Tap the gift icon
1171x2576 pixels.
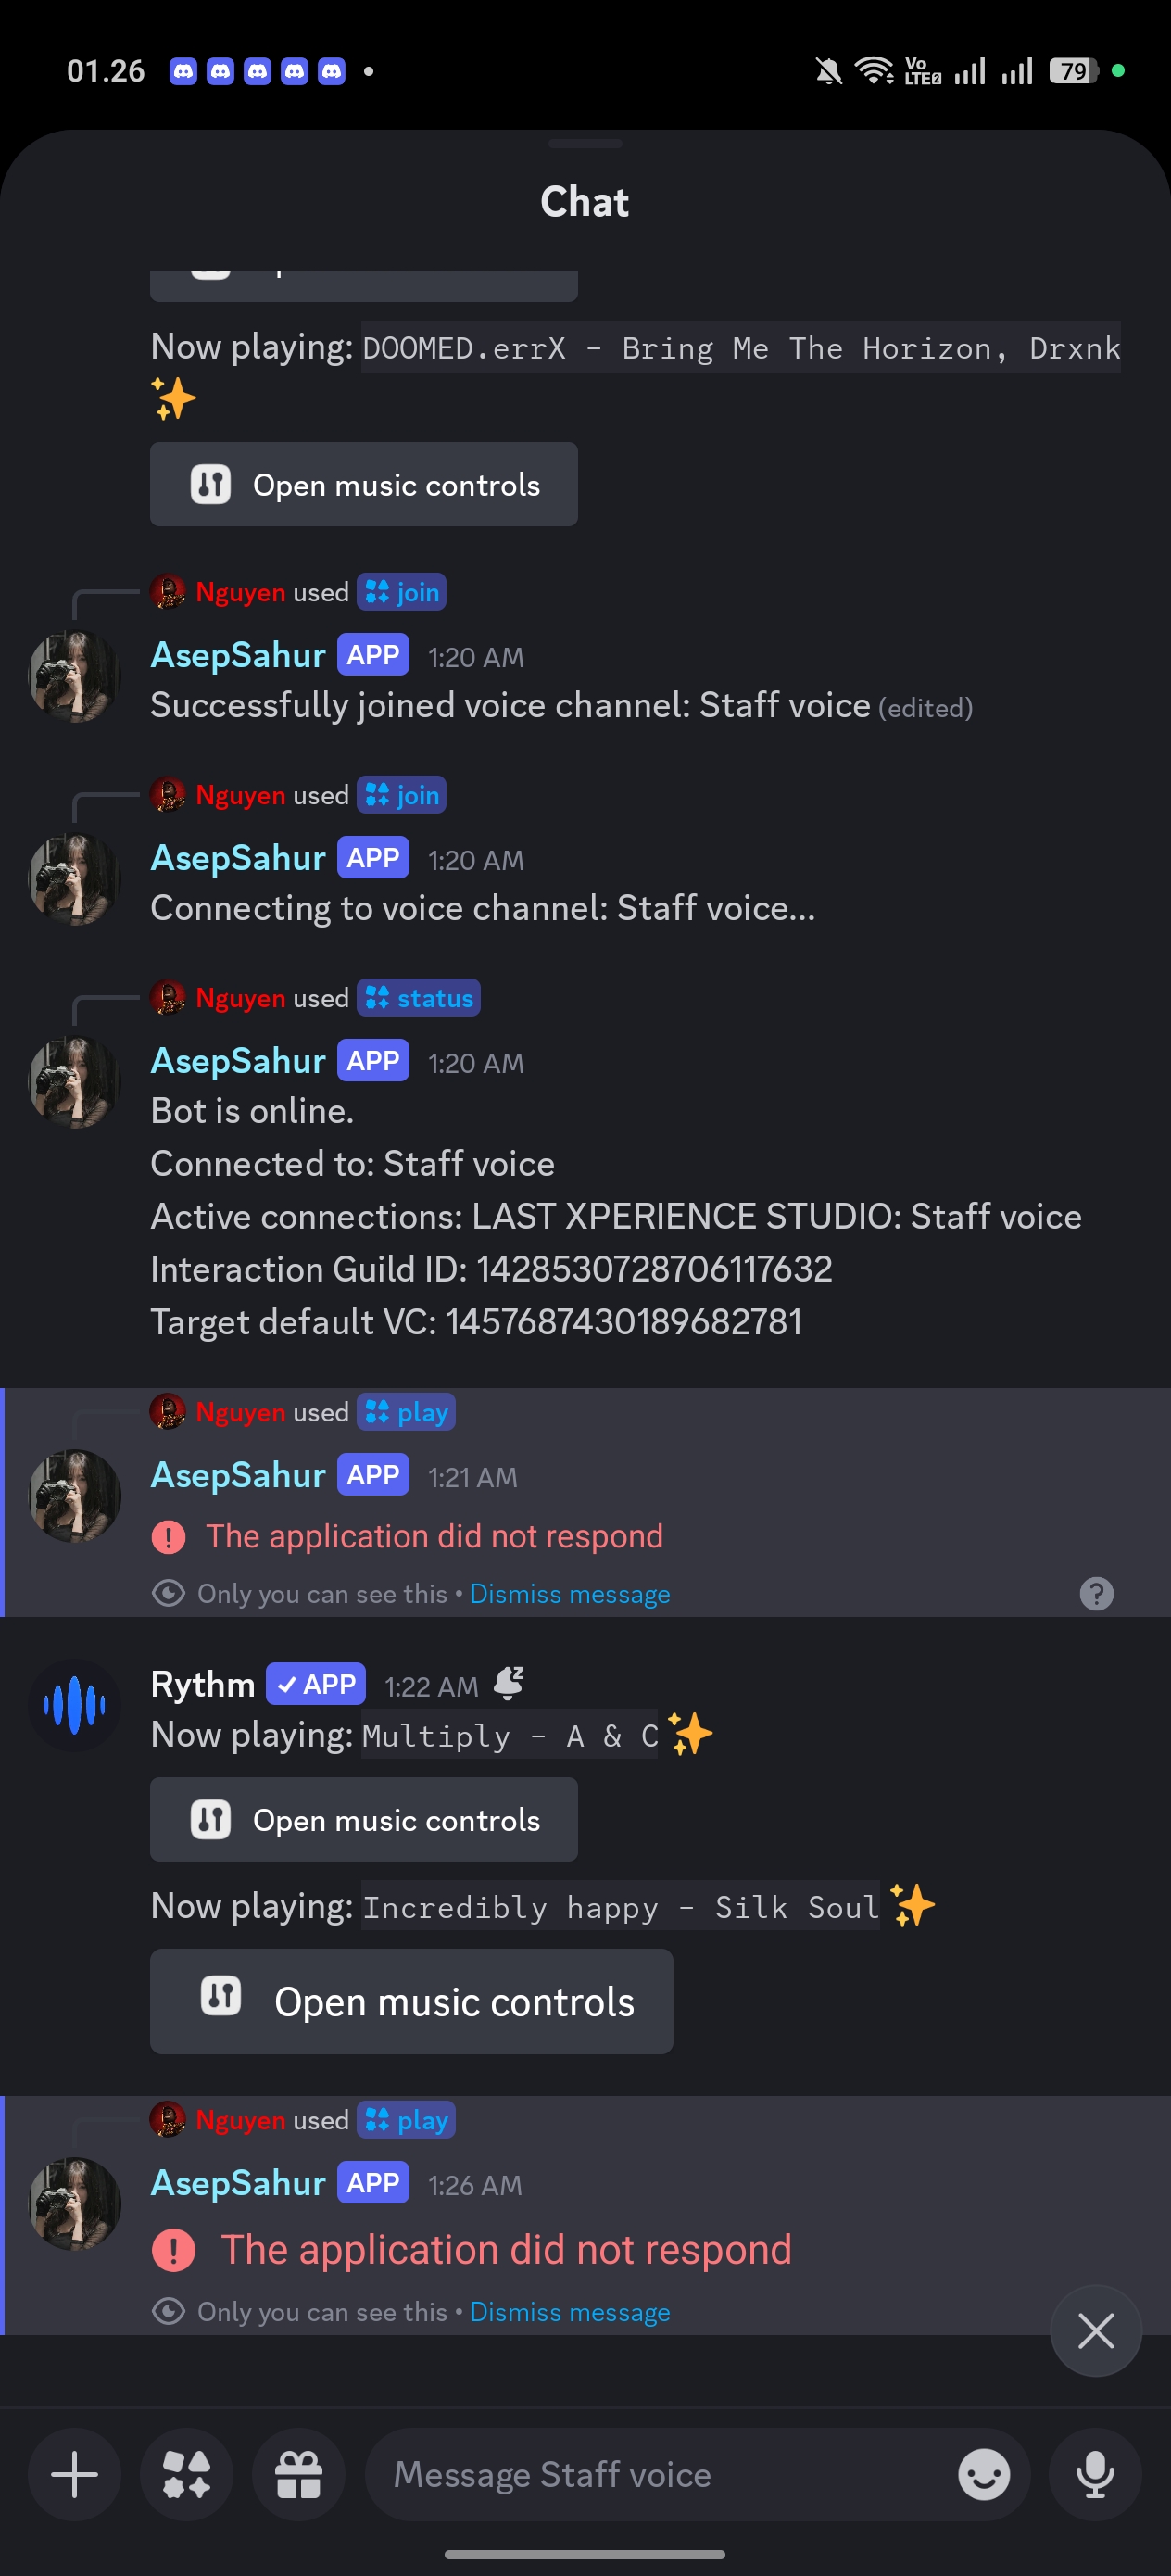point(298,2475)
